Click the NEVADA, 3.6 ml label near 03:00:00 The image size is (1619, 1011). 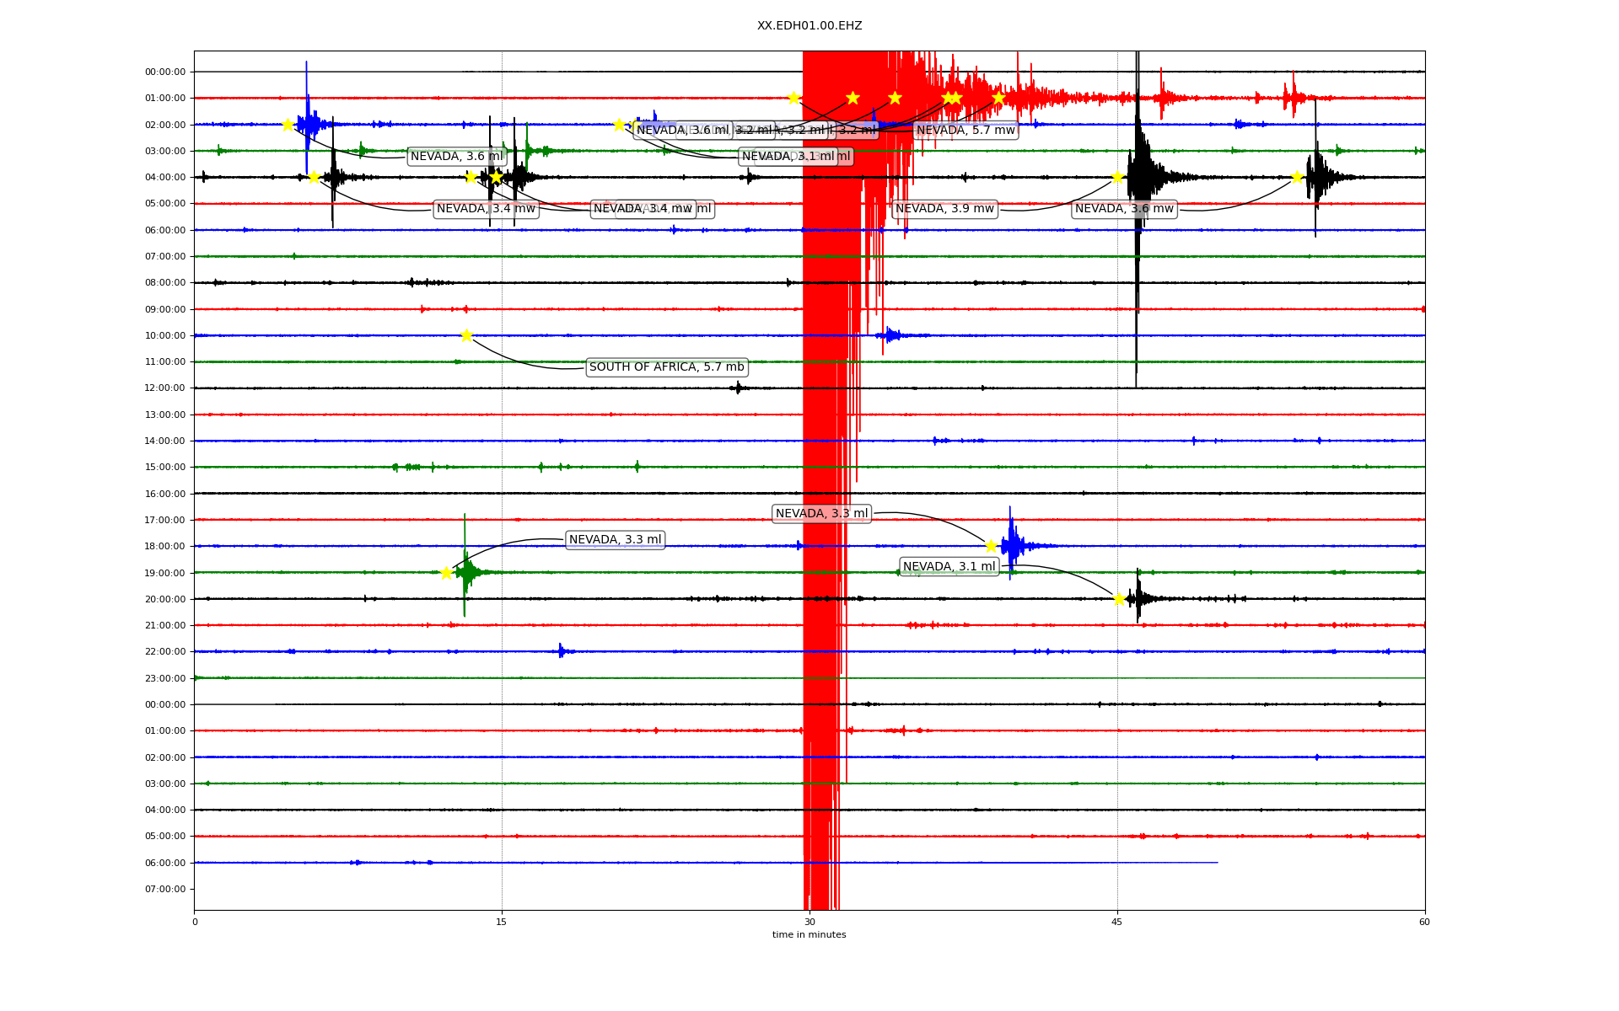point(456,156)
